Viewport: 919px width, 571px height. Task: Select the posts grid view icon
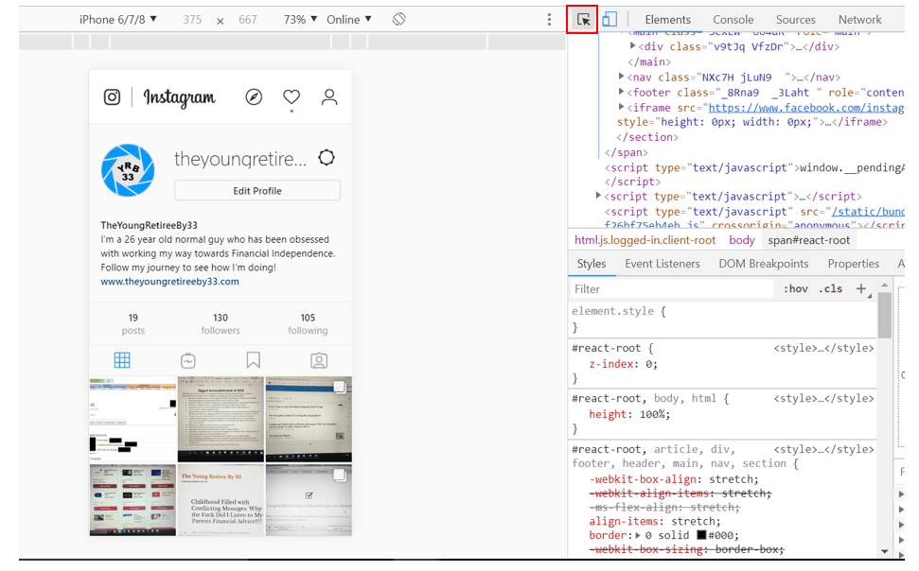(x=122, y=360)
